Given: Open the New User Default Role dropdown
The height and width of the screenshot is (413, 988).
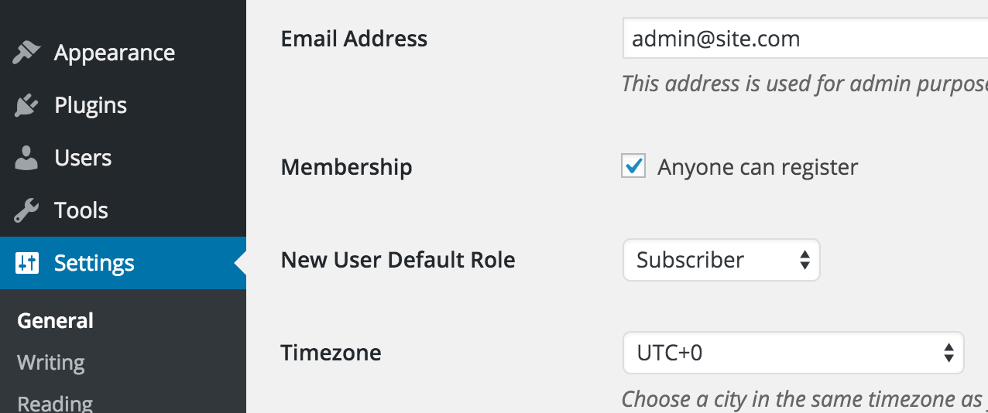Looking at the screenshot, I should point(721,260).
